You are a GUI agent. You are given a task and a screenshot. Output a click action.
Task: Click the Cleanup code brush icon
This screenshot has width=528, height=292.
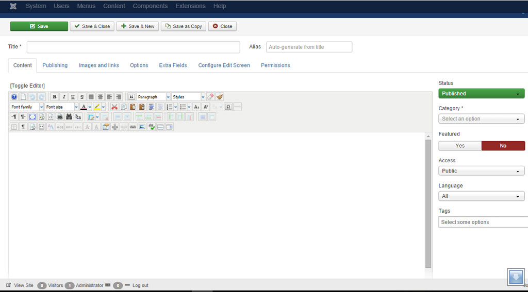220,97
